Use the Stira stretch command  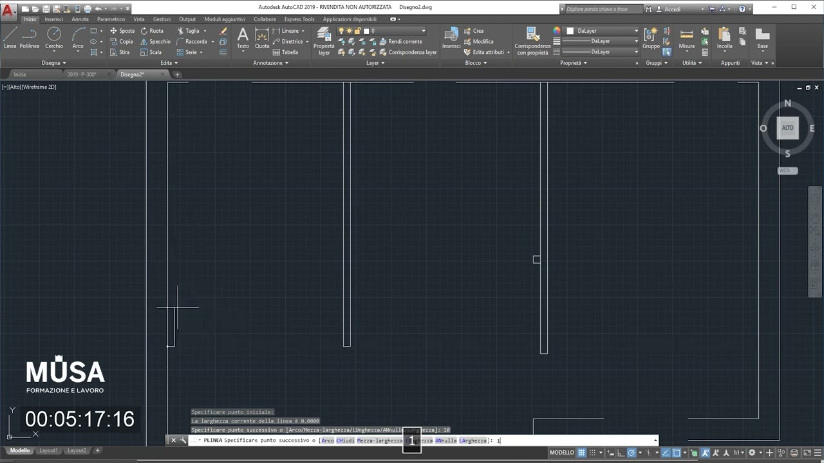(120, 52)
